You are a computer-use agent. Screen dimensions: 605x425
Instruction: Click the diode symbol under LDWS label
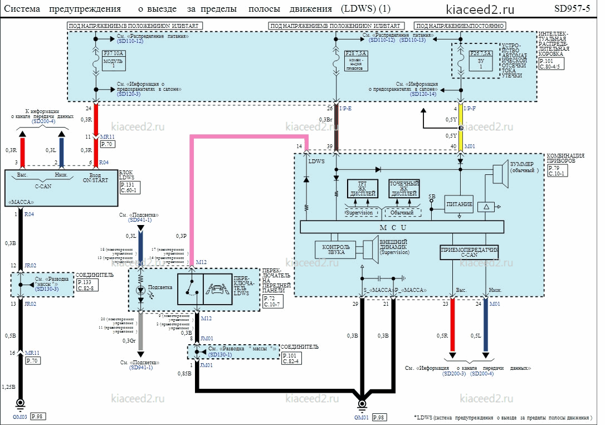[306, 179]
